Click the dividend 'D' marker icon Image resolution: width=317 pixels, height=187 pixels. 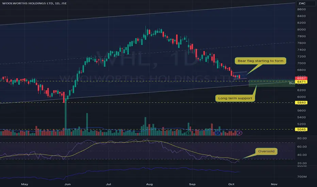click(x=218, y=133)
